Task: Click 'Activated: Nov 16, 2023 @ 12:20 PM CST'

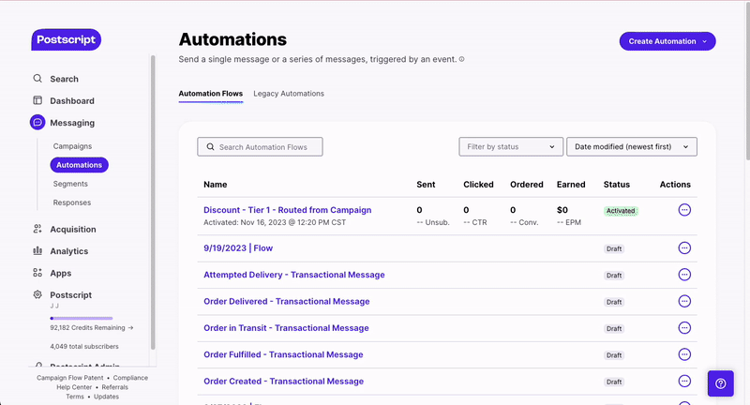Action: coord(275,222)
